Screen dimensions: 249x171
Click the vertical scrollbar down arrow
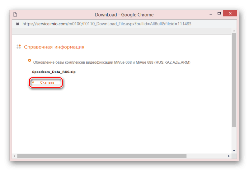[234, 151]
